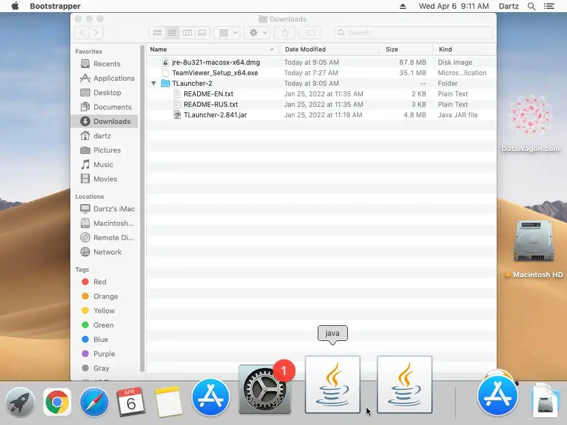Select README-EN.txt file
This screenshot has height=425, width=567.
(322, 94)
